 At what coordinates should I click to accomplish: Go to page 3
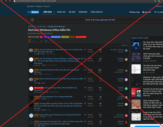click(x=35, y=41)
